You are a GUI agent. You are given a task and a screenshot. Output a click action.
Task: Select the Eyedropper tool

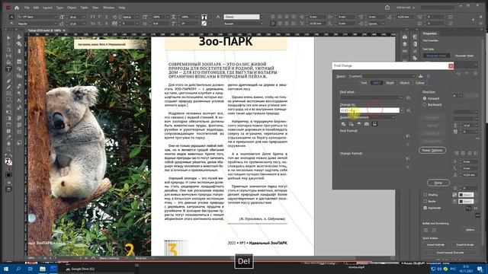coord(8,137)
